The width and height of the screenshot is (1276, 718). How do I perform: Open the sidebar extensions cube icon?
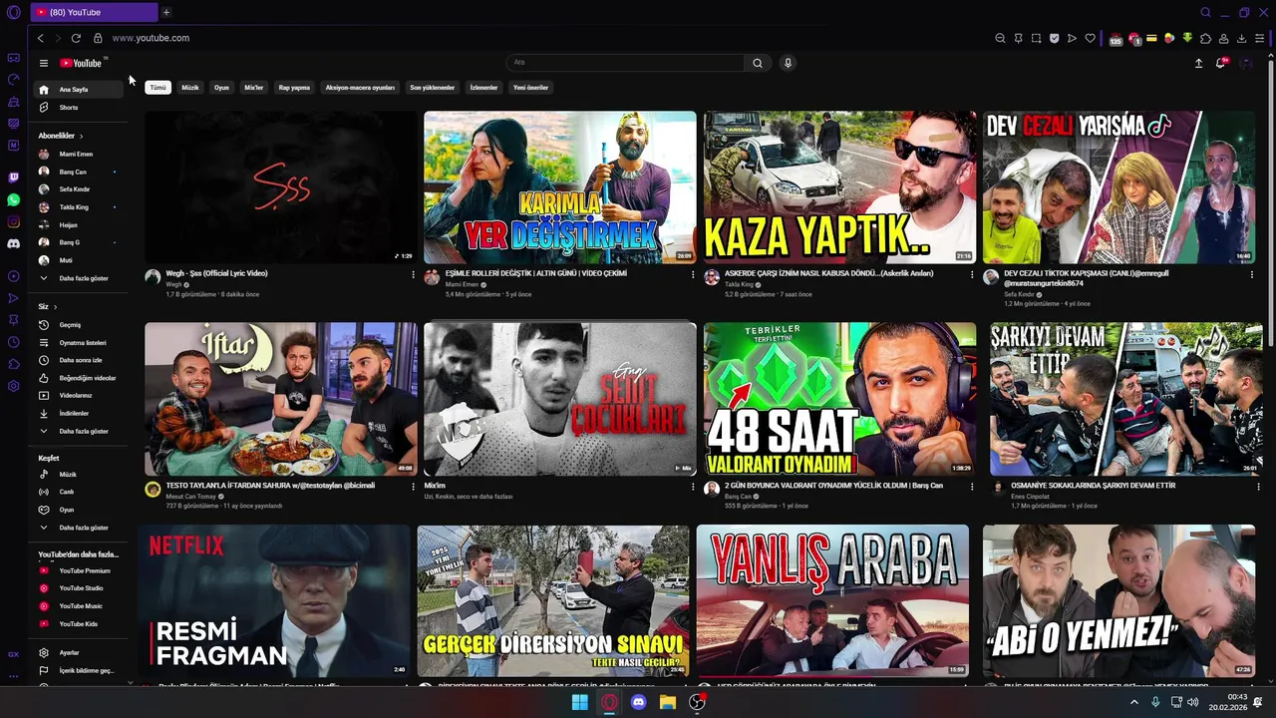tap(13, 364)
